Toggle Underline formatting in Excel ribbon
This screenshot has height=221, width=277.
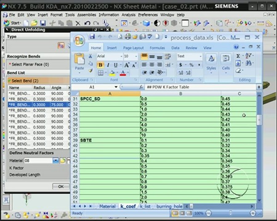(x=115, y=65)
